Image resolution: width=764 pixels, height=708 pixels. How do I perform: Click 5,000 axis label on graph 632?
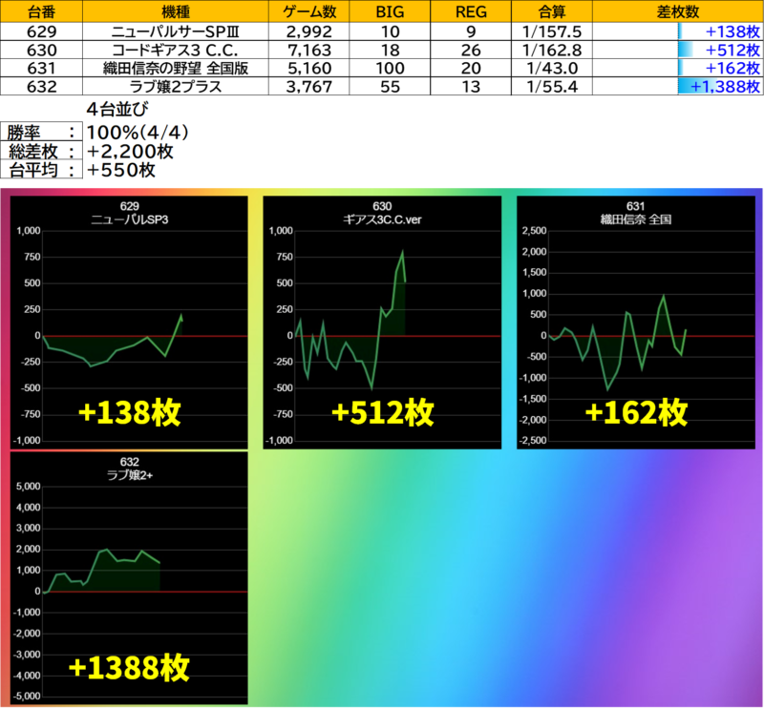[29, 487]
